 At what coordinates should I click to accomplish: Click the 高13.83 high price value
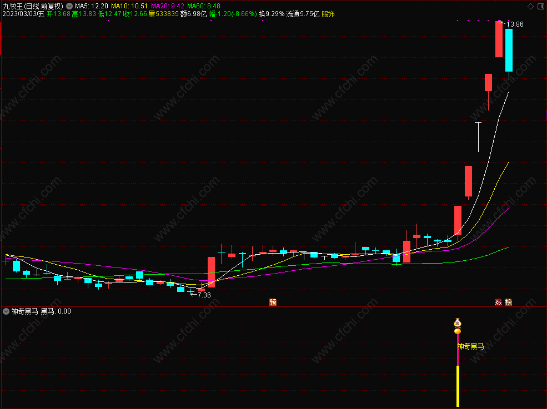click(x=84, y=14)
